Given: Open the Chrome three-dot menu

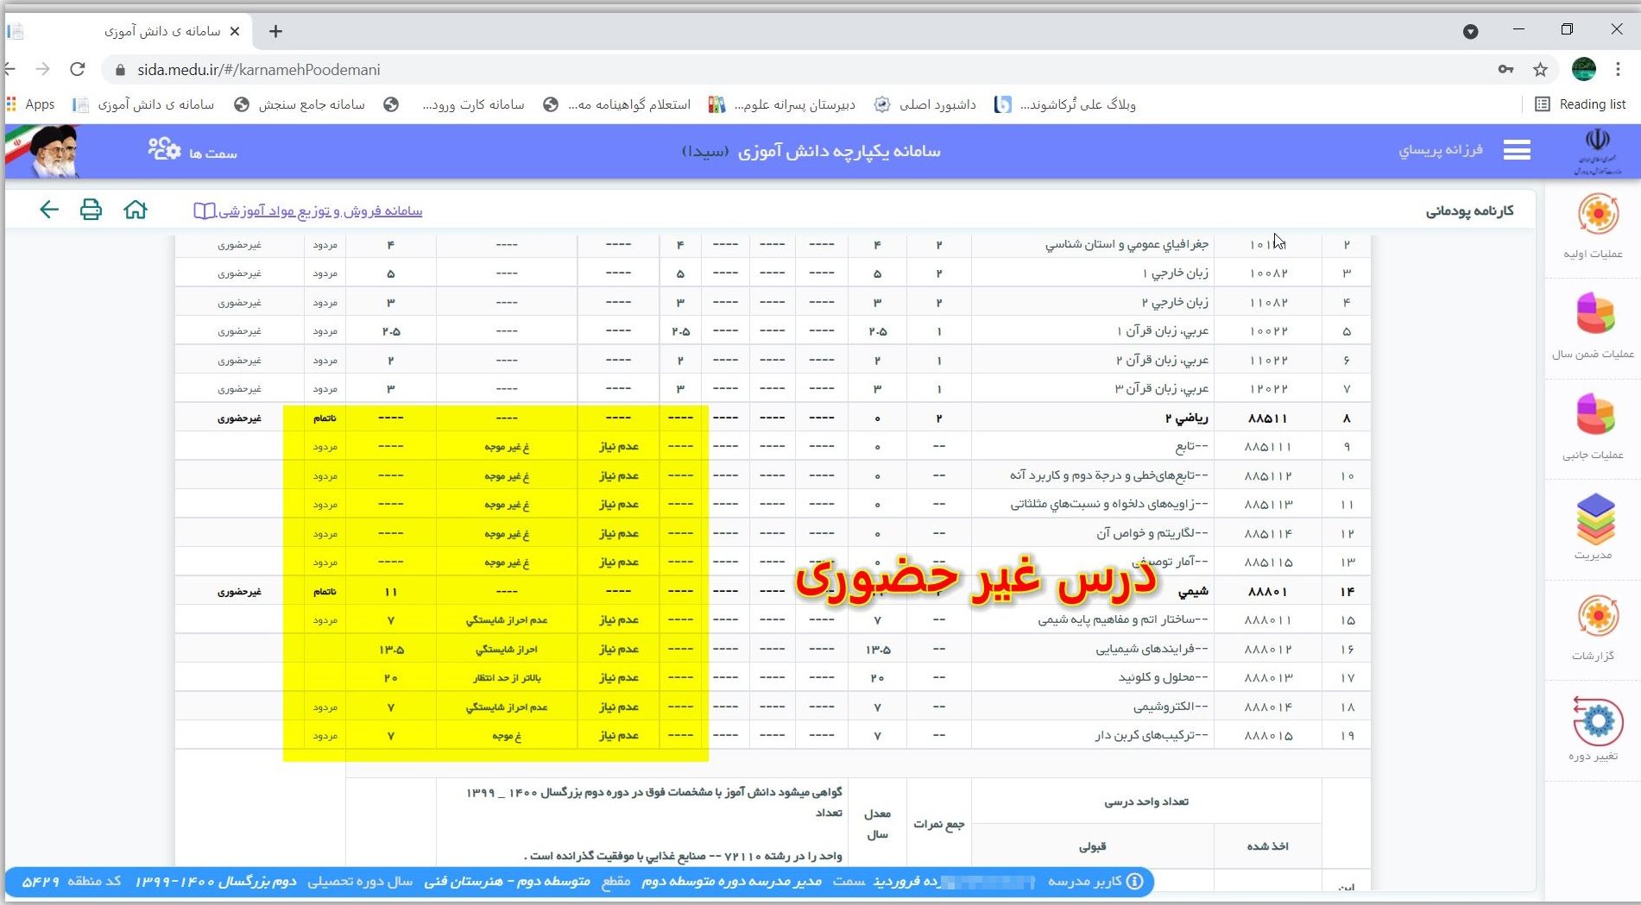Looking at the screenshot, I should pyautogui.click(x=1618, y=69).
